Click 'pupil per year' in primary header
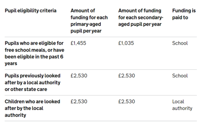 pos(86,31)
